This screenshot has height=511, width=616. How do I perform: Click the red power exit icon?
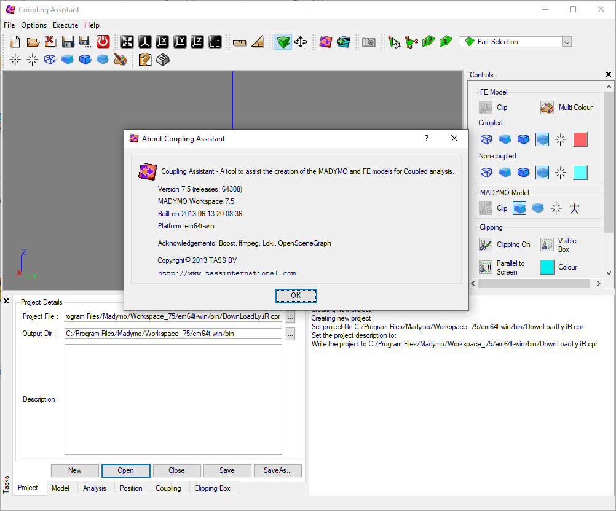tap(103, 42)
